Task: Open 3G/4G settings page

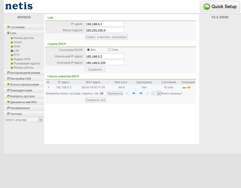Action: [x=18, y=42]
